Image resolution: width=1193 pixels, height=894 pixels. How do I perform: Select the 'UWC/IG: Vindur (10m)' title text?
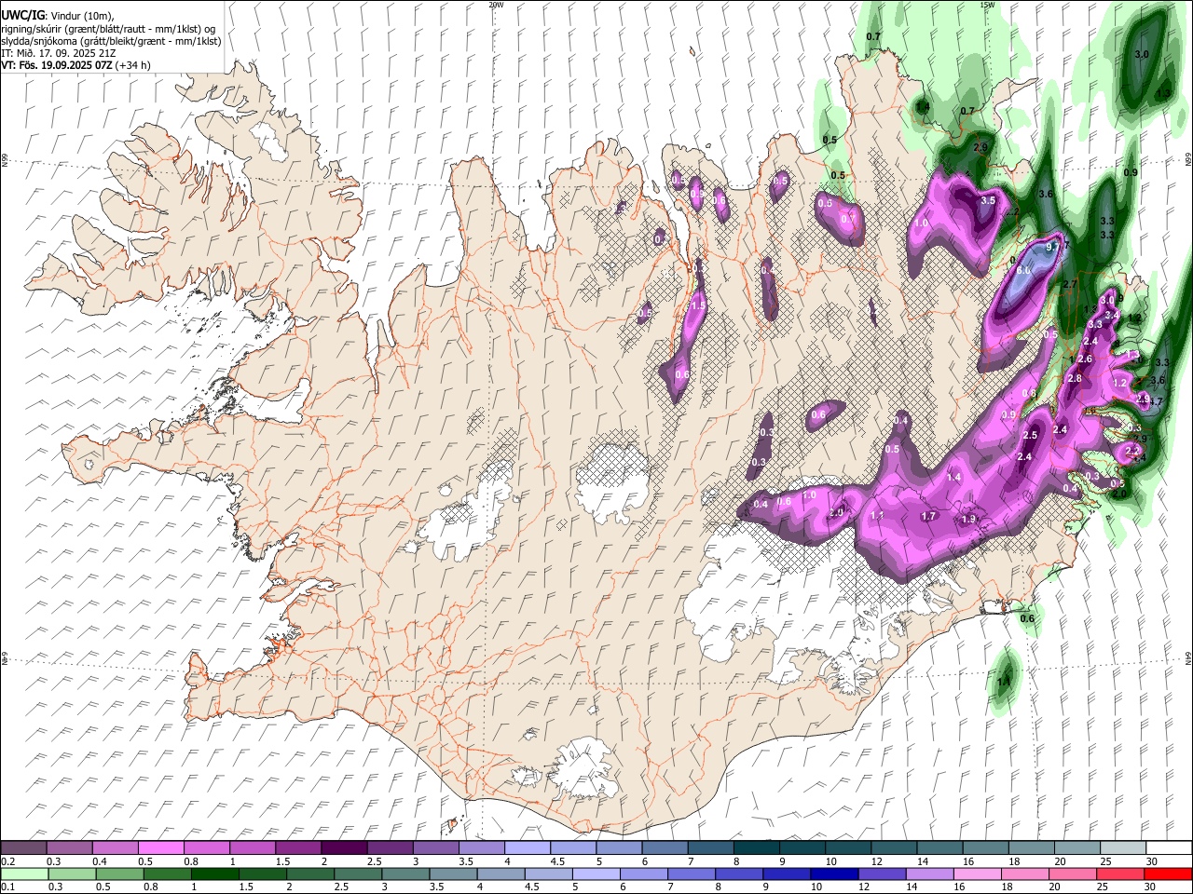(58, 15)
